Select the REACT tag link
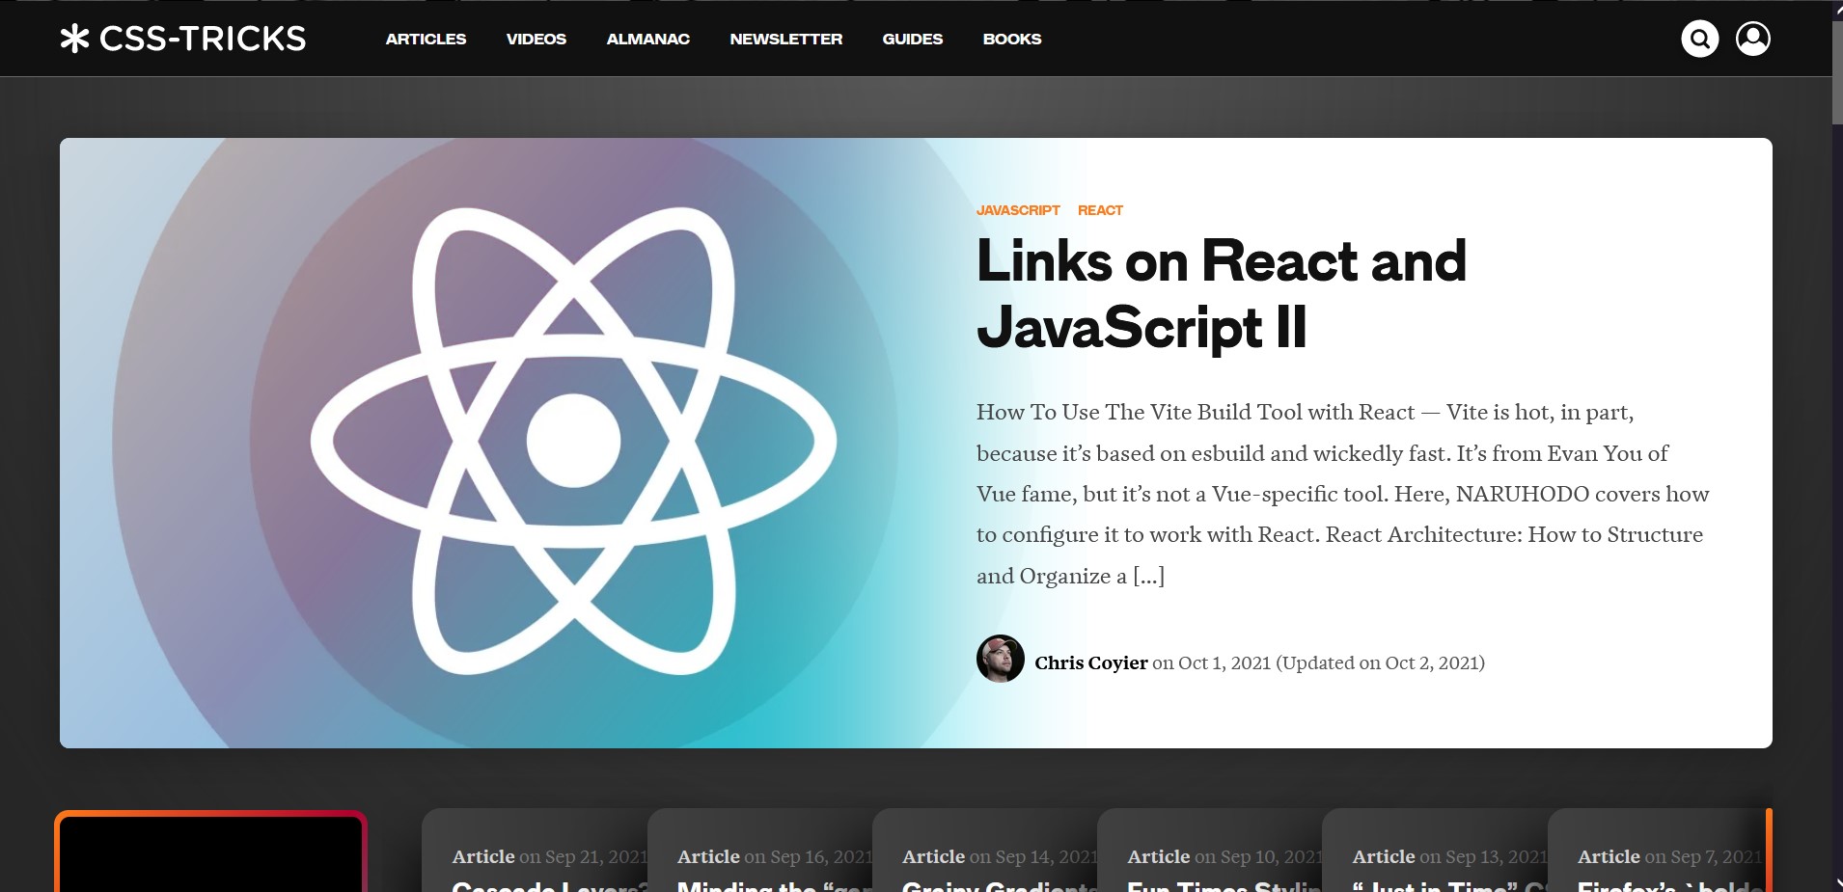 click(1100, 210)
